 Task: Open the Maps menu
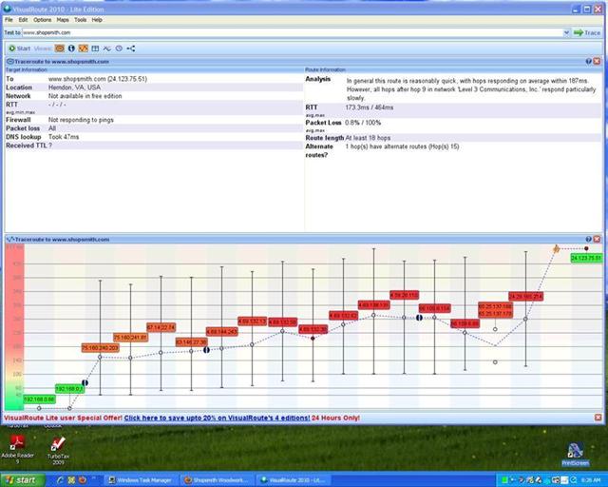(63, 20)
